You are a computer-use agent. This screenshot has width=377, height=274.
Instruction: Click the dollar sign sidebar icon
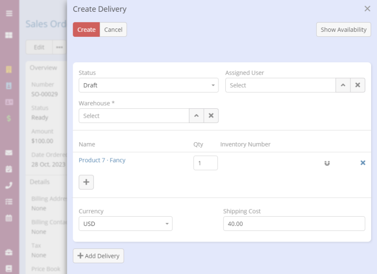[x=9, y=118]
